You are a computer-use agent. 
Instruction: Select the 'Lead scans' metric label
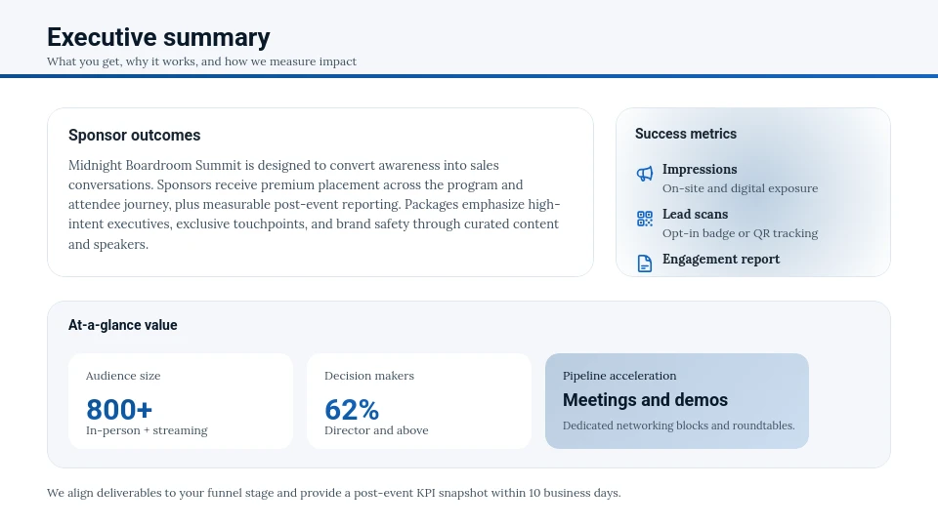(695, 214)
